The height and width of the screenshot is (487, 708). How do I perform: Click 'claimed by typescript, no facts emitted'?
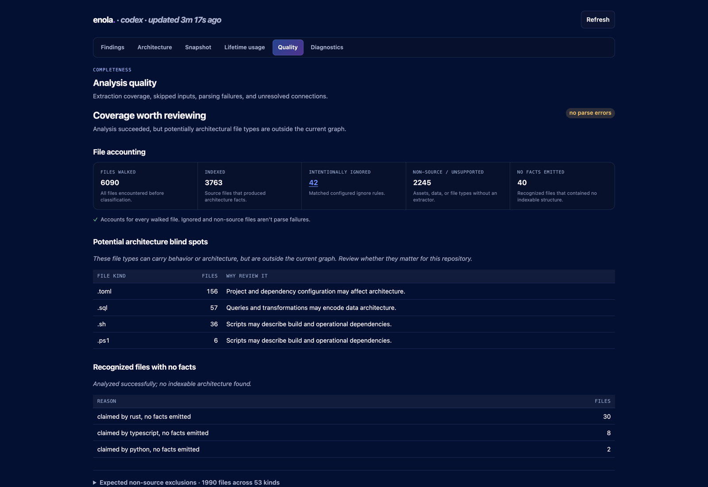point(153,433)
